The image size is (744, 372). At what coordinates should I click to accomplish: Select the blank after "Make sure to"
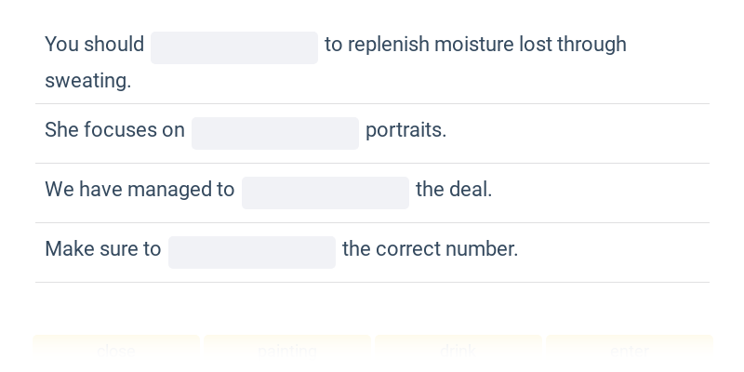tap(252, 252)
